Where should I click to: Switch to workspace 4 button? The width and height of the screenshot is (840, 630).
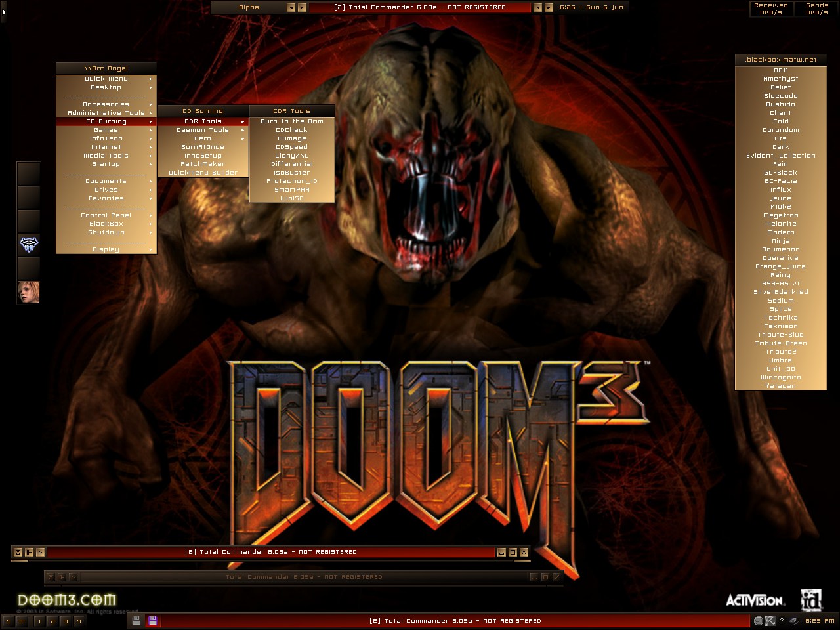pyautogui.click(x=78, y=621)
